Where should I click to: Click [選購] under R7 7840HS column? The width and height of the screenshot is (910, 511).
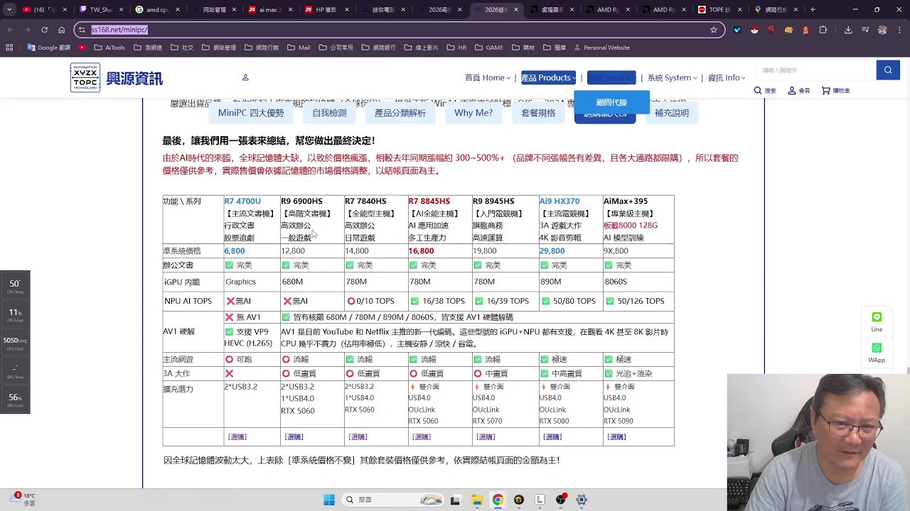[358, 436]
